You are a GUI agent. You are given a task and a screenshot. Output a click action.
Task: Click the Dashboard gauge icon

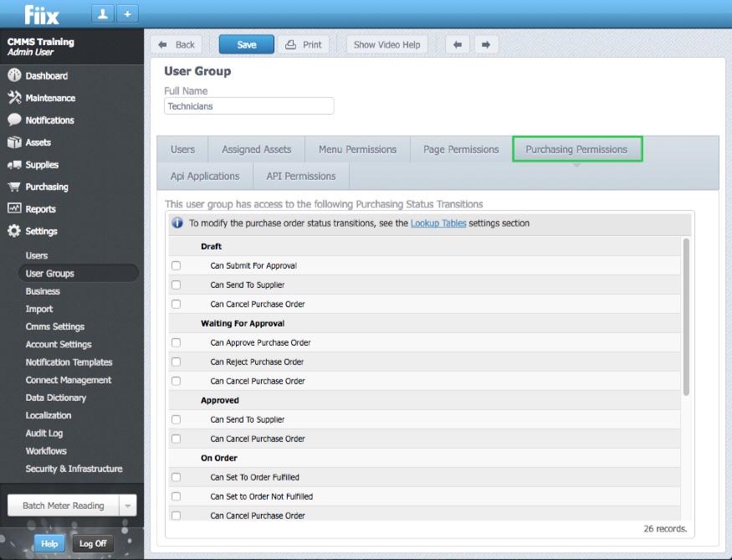pyautogui.click(x=14, y=75)
